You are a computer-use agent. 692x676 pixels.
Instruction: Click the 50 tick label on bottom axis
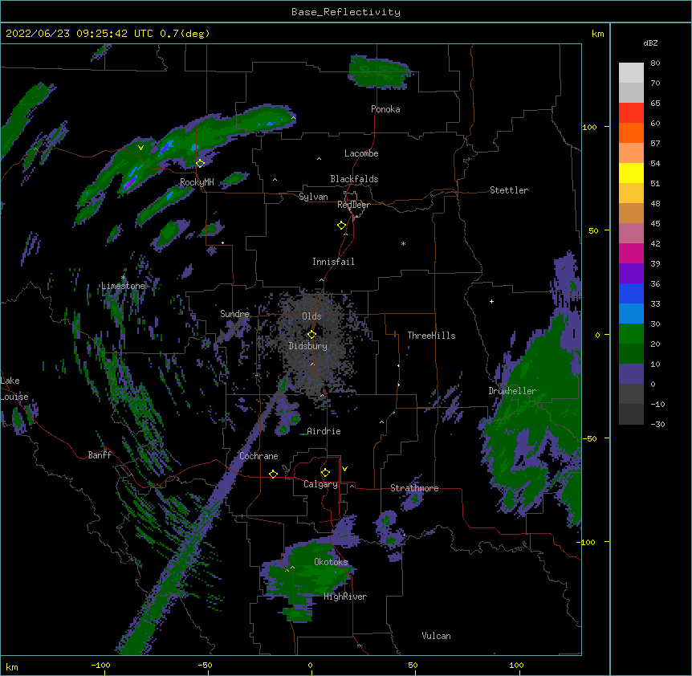tap(413, 665)
